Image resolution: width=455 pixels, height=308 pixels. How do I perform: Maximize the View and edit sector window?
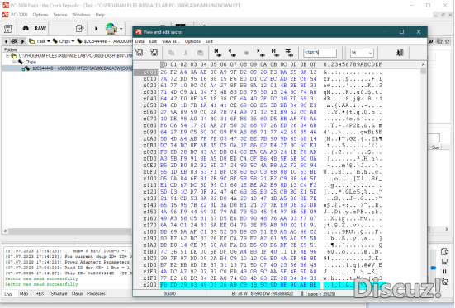click(x=401, y=32)
